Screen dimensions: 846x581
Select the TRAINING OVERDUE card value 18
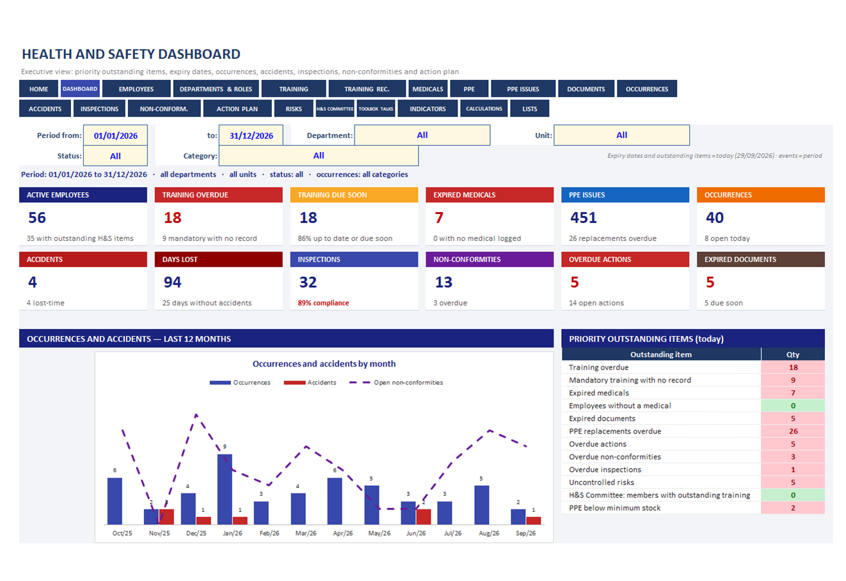pyautogui.click(x=173, y=218)
